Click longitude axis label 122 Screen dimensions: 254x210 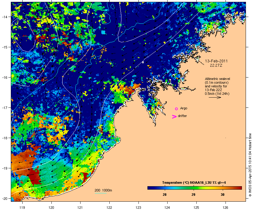point(109,208)
